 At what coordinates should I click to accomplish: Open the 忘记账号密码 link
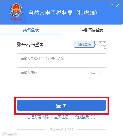click(38, 117)
